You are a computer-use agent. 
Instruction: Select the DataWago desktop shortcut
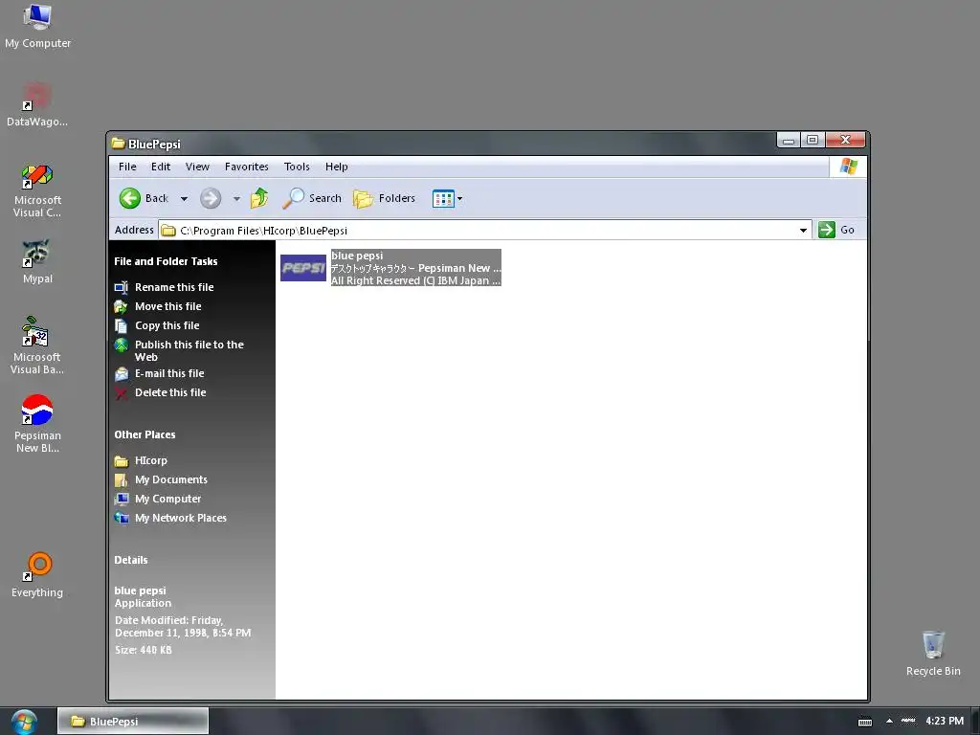tap(37, 104)
